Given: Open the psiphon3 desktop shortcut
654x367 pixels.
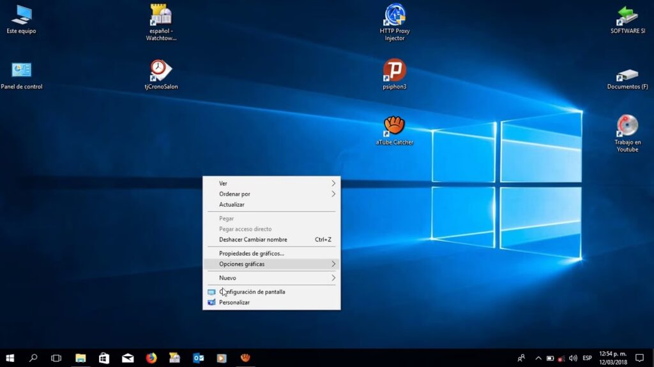Looking at the screenshot, I should [x=394, y=71].
